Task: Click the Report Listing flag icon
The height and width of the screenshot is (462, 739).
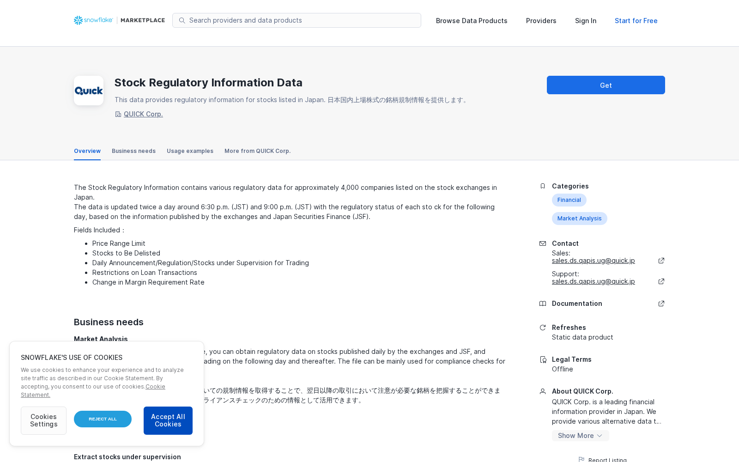Action: (x=582, y=460)
